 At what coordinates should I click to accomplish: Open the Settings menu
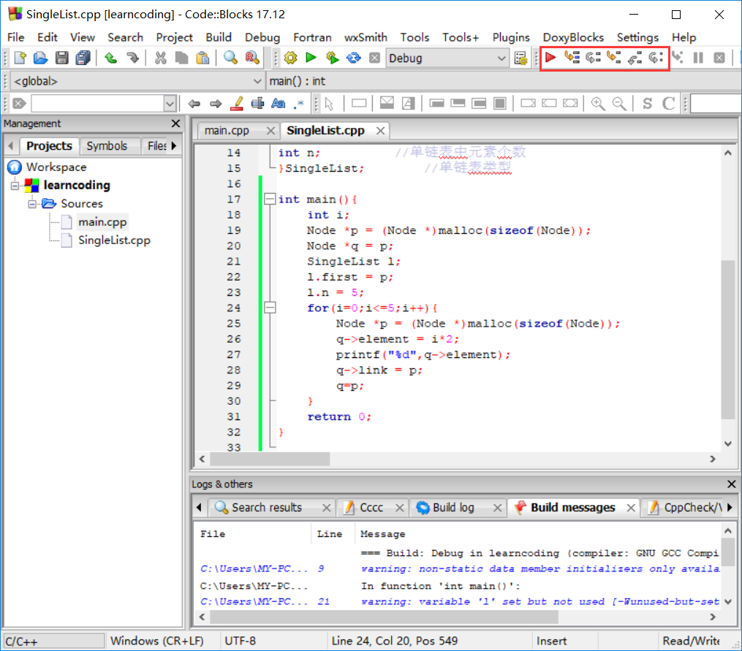click(637, 37)
